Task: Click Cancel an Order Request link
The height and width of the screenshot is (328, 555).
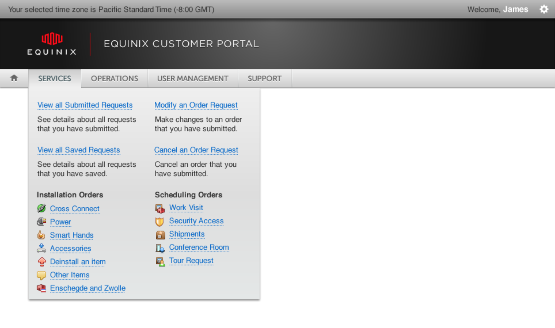Action: (x=196, y=150)
